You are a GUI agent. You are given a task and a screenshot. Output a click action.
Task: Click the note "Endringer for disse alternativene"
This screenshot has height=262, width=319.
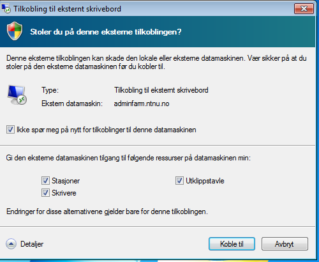pyautogui.click(x=107, y=212)
